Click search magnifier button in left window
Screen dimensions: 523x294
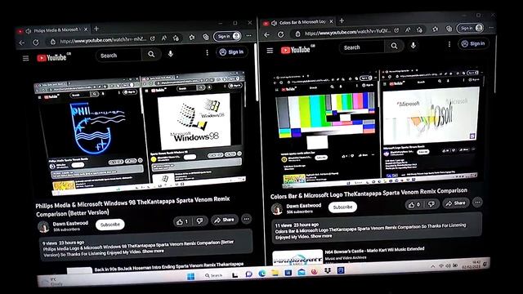151,54
